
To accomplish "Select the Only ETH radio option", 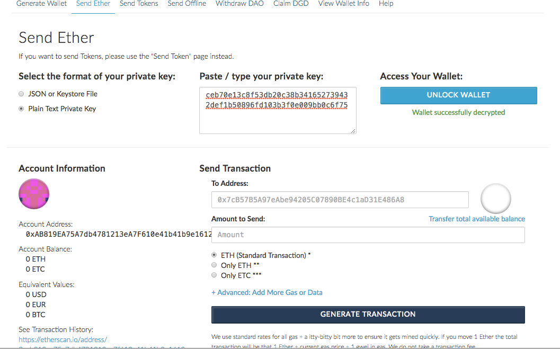I will click(214, 265).
